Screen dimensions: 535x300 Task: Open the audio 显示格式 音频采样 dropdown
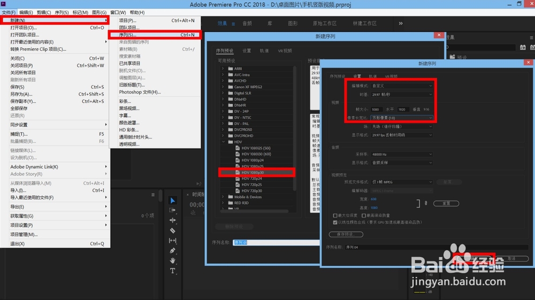(402, 163)
